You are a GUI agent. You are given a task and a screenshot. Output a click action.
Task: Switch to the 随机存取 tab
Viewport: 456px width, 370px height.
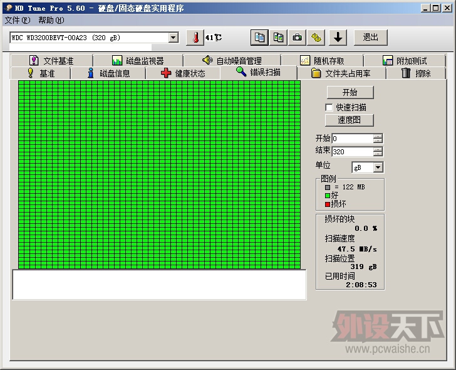click(x=322, y=61)
